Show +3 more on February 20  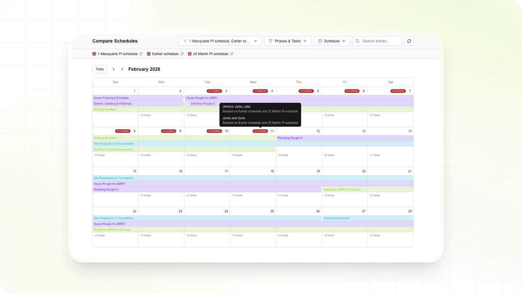[328, 195]
